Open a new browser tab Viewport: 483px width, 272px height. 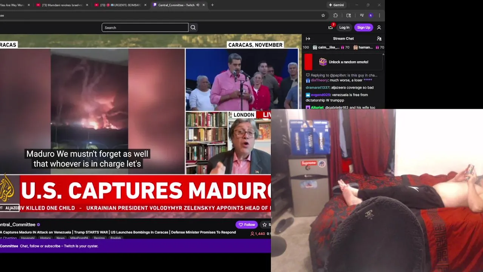(x=212, y=5)
